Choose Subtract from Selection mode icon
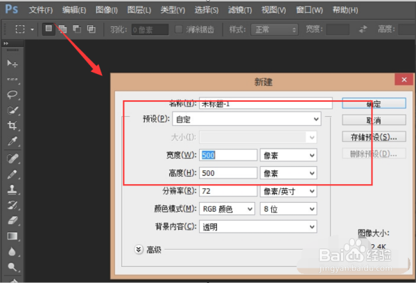Screen dimensions: 416x283 pyautogui.click(x=77, y=29)
